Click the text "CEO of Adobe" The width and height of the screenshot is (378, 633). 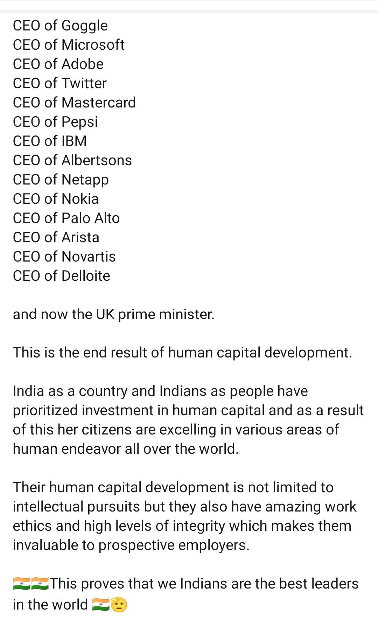pos(58,64)
